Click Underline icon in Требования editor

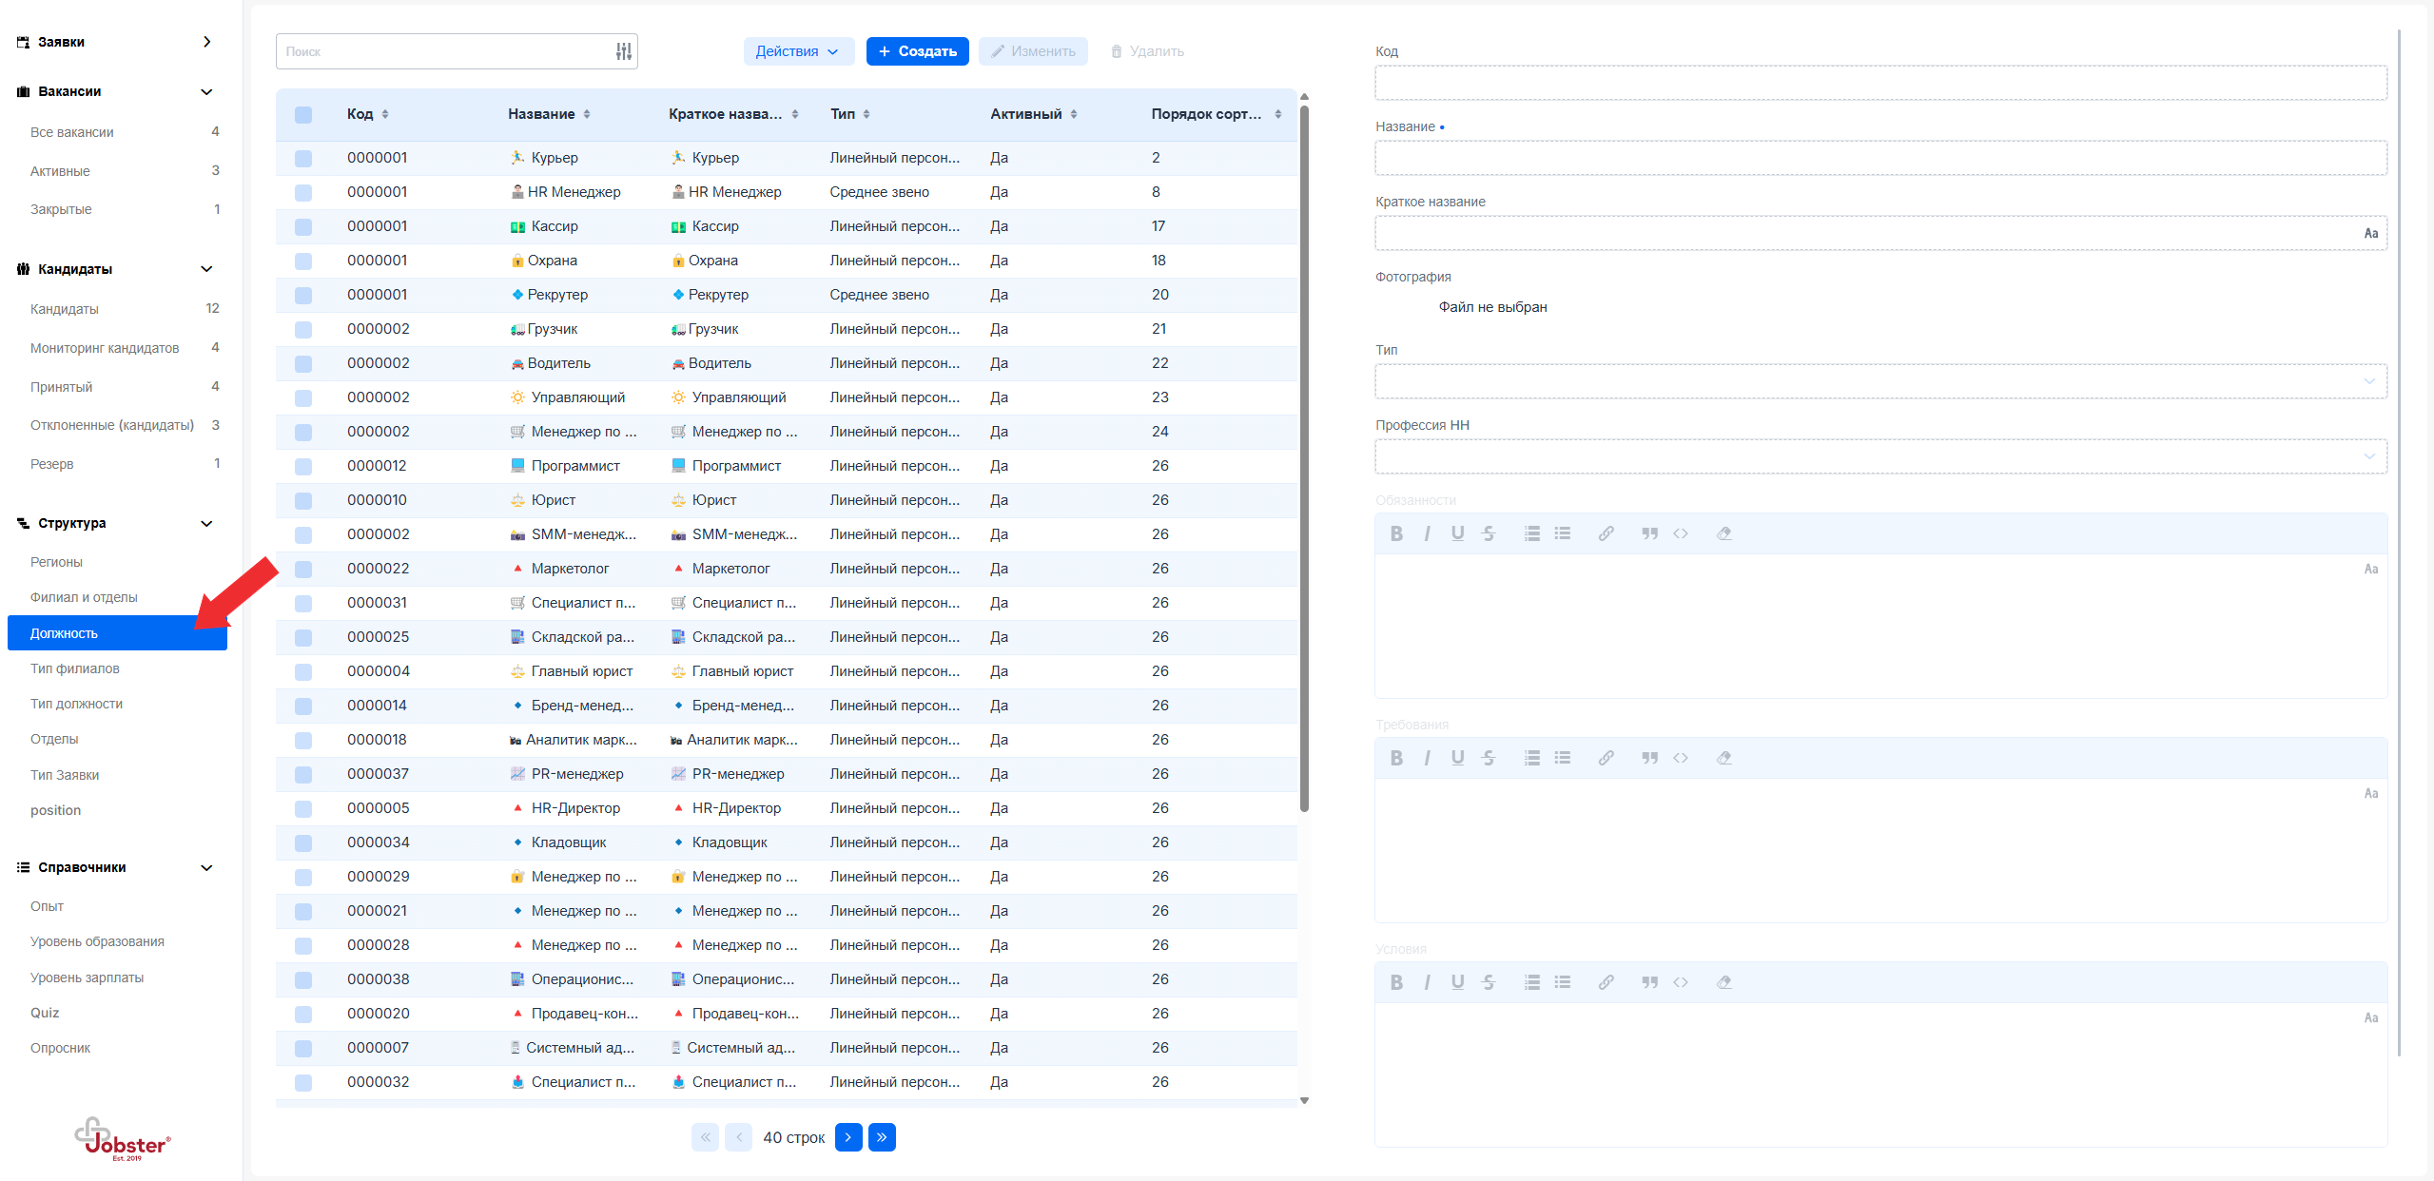coord(1456,758)
